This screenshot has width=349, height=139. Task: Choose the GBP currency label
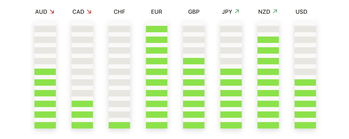click(194, 12)
